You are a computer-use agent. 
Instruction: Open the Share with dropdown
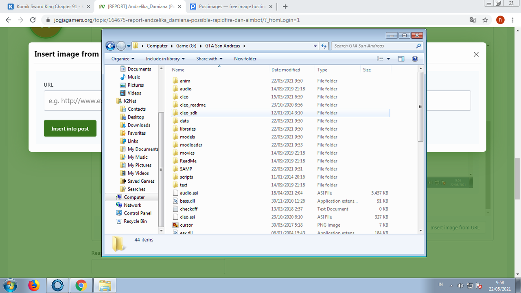210,59
